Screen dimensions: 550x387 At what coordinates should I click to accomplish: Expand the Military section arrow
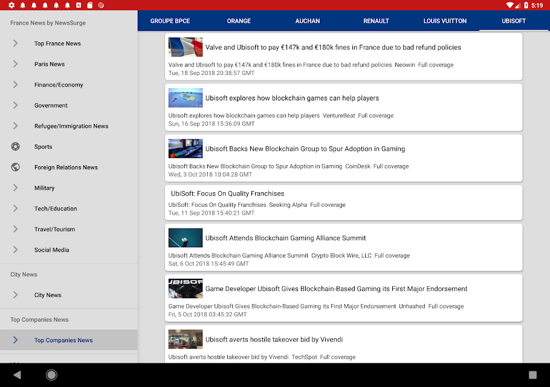click(x=16, y=187)
